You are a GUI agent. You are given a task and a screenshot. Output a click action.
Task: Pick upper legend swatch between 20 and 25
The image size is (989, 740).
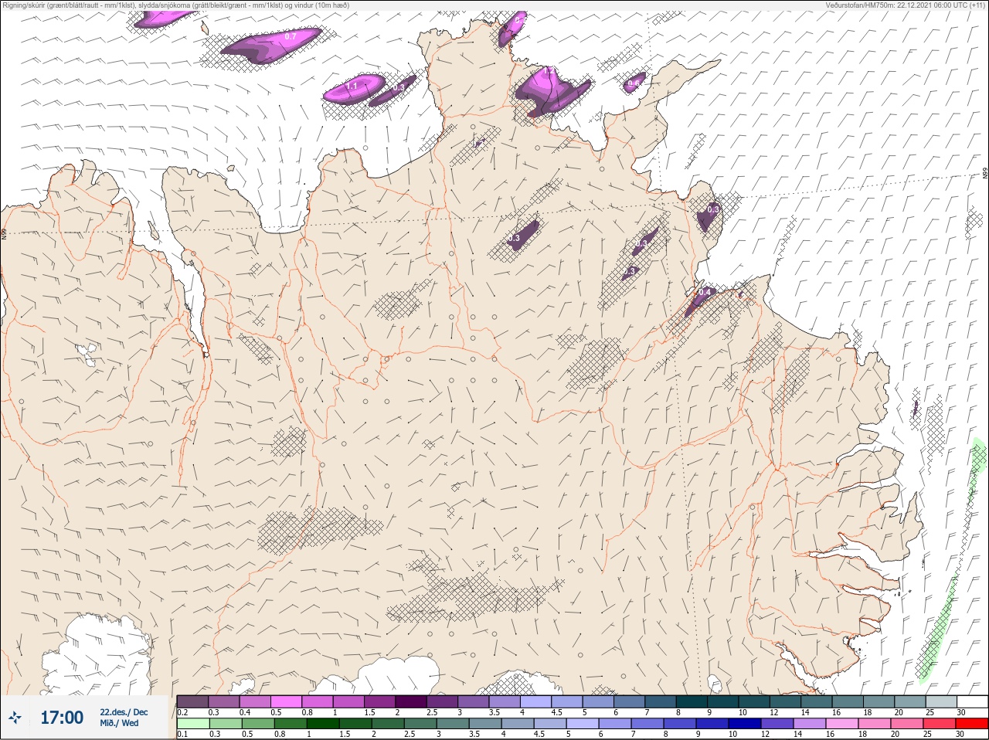pyautogui.click(x=911, y=701)
